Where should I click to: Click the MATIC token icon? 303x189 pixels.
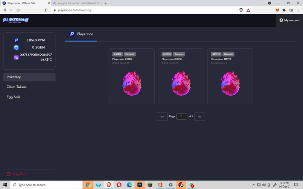point(16,57)
